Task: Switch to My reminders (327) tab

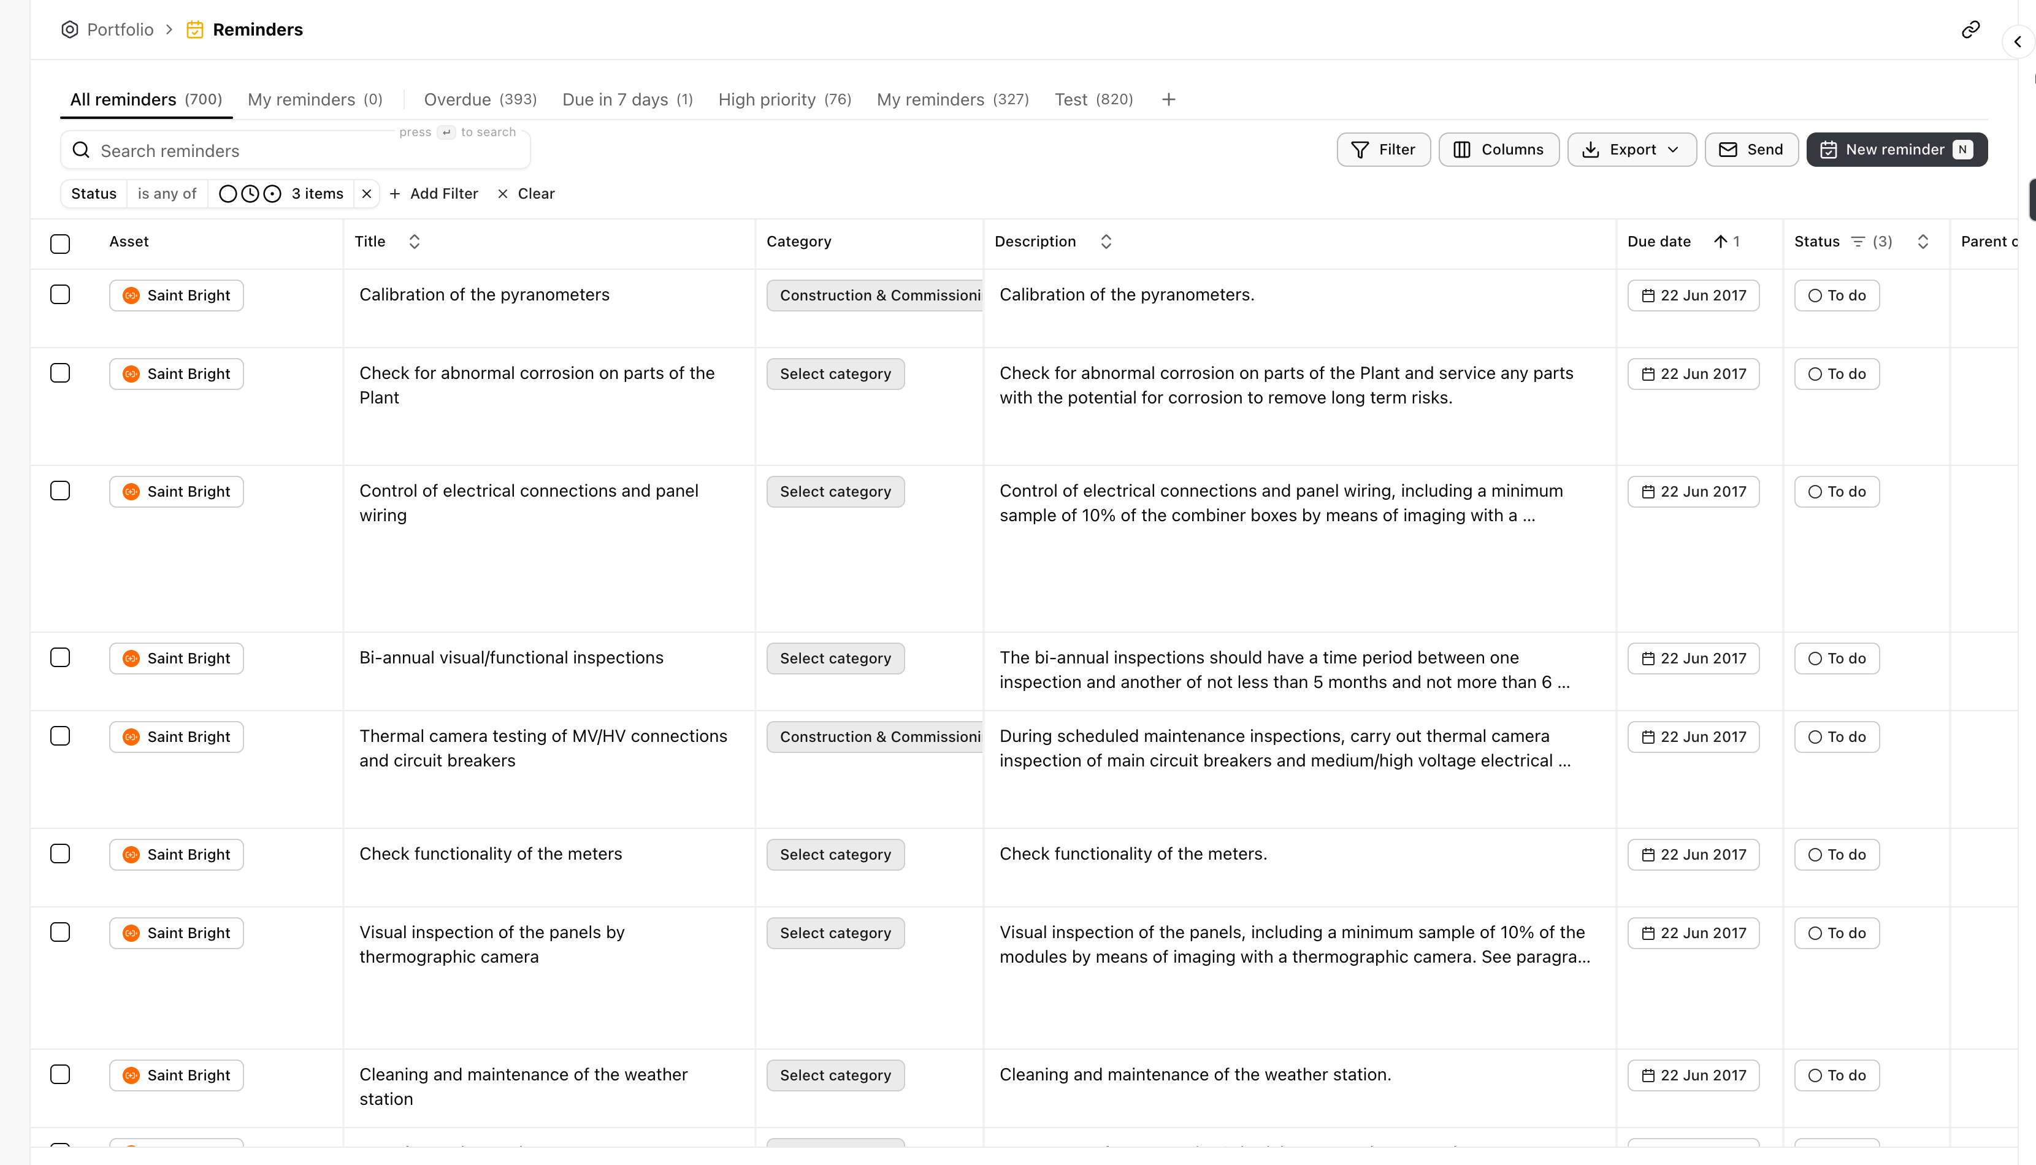Action: [953, 99]
